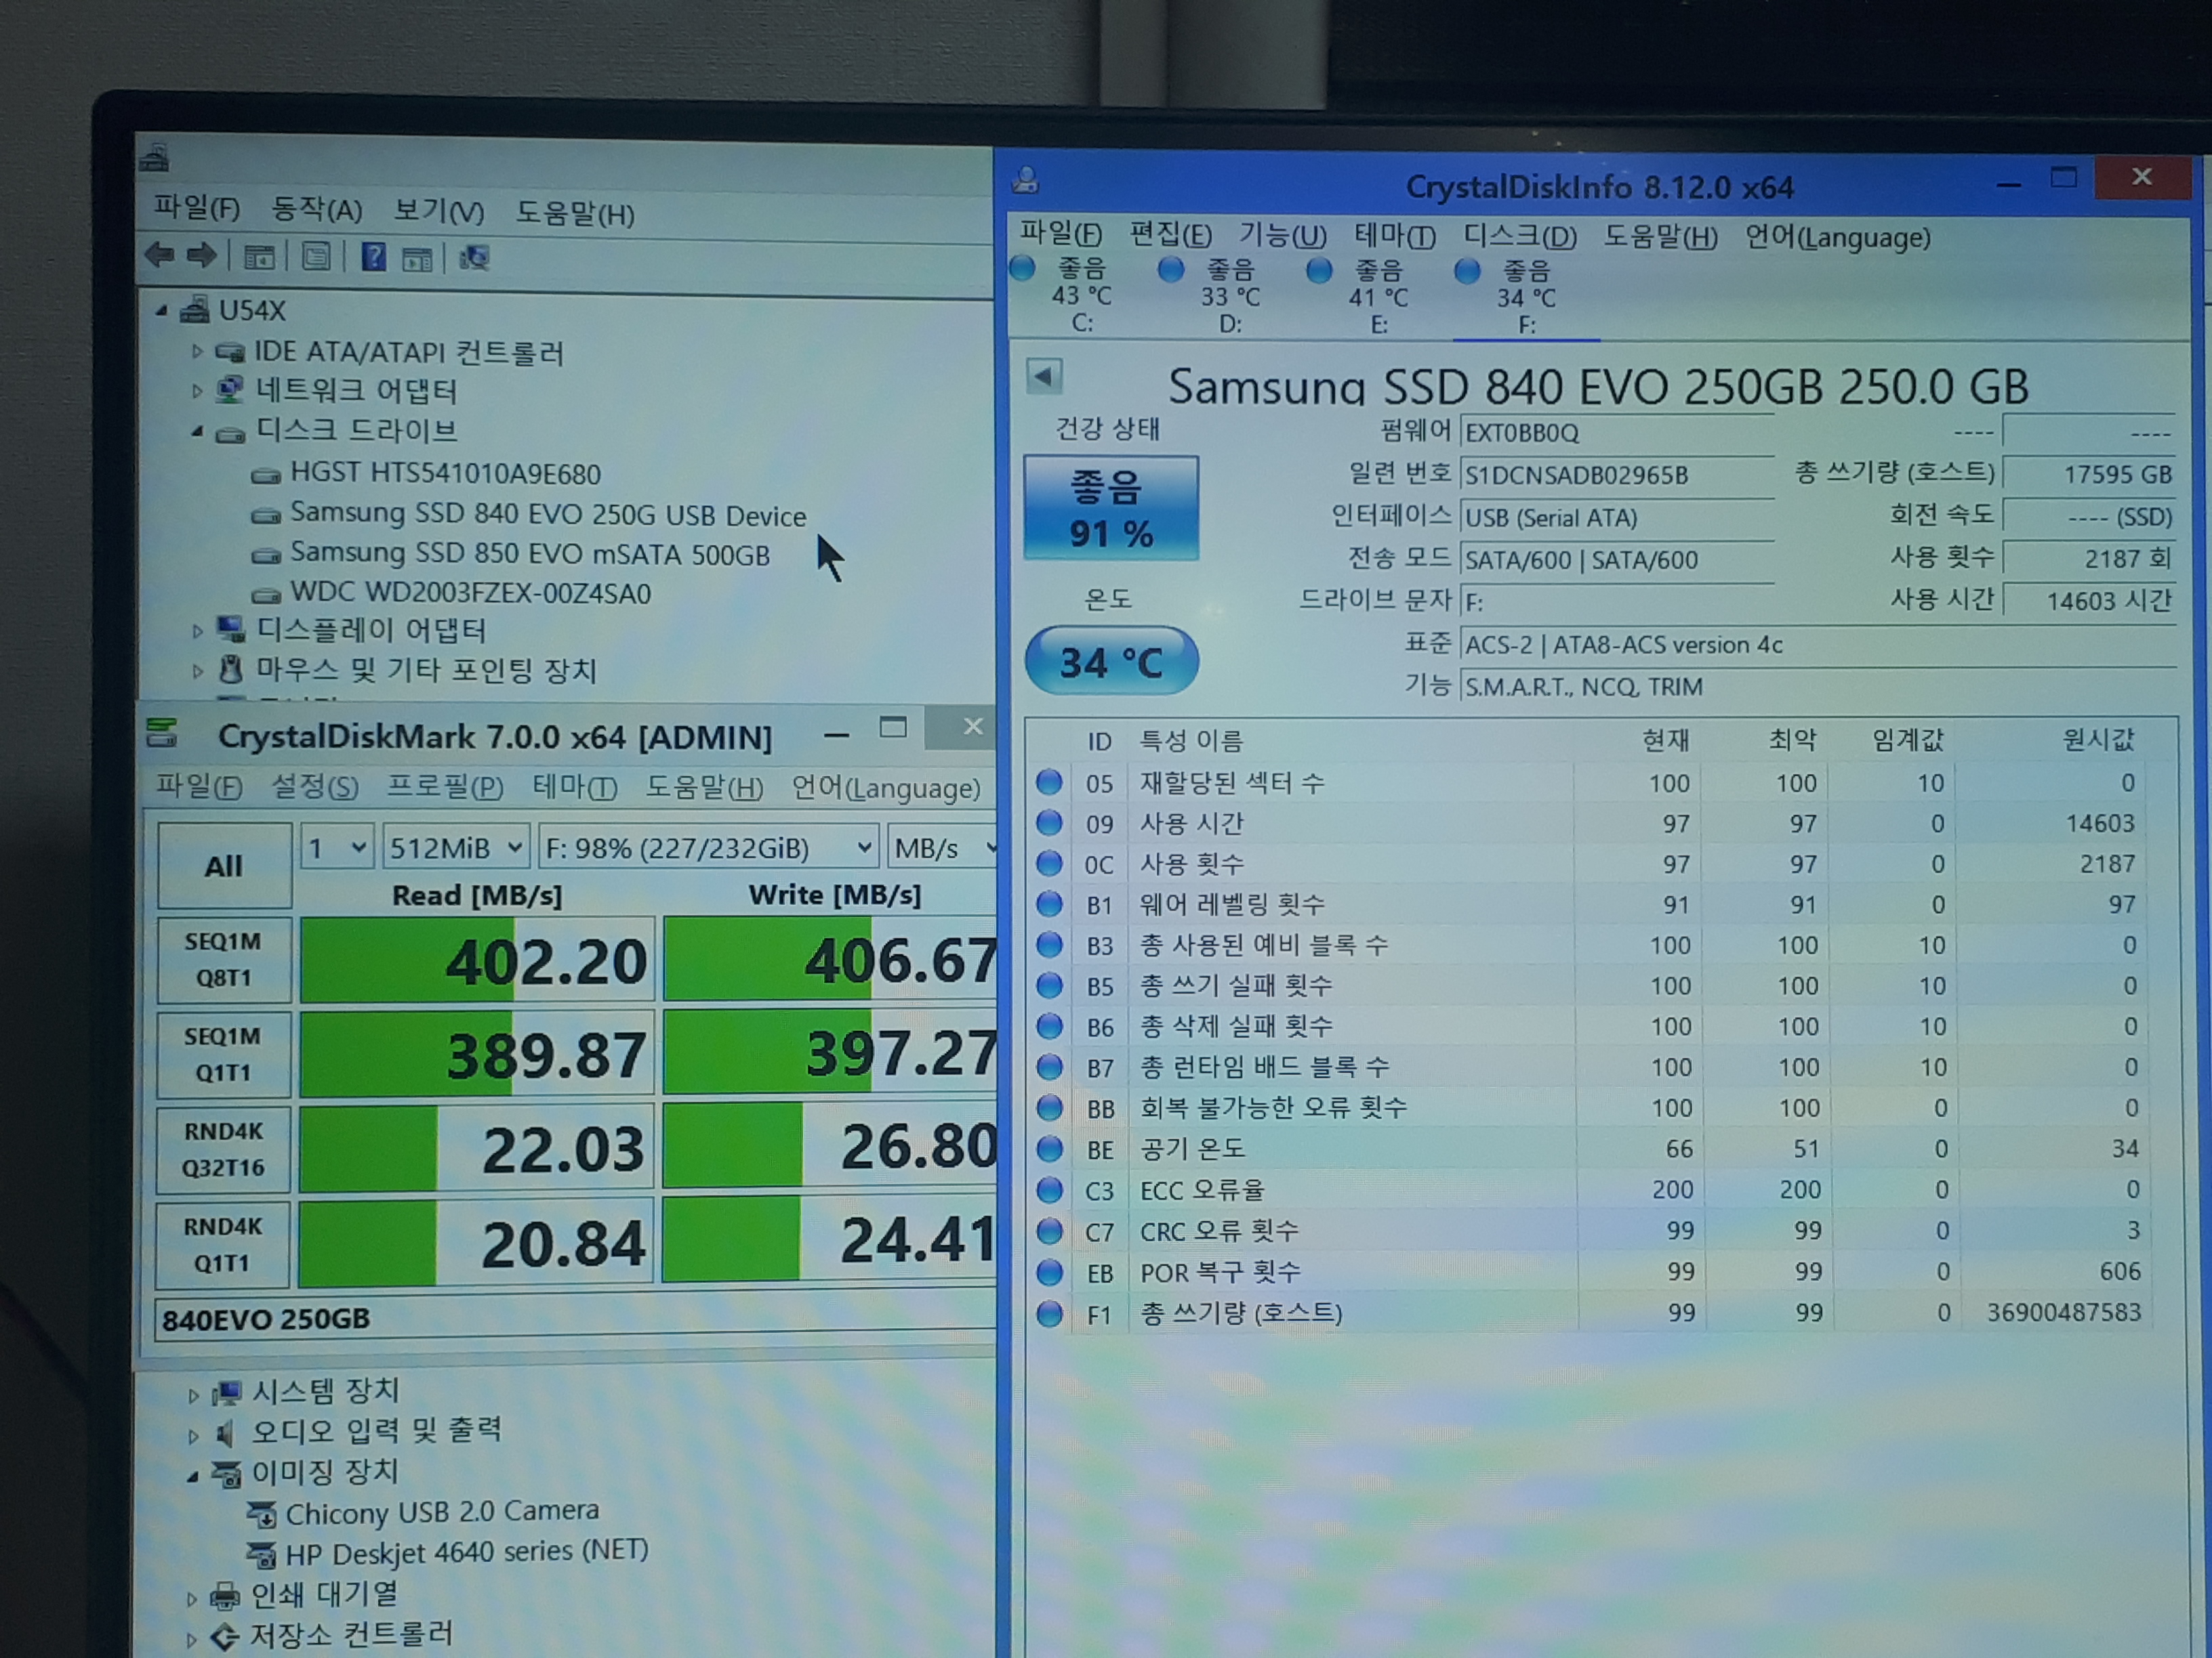Click the blue status dot for attribute C7
The width and height of the screenshot is (2212, 1658).
[1049, 1230]
